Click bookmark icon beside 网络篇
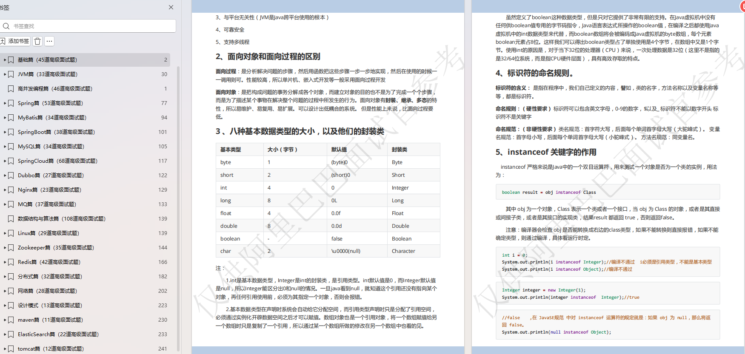This screenshot has width=745, height=354. pos(11,291)
